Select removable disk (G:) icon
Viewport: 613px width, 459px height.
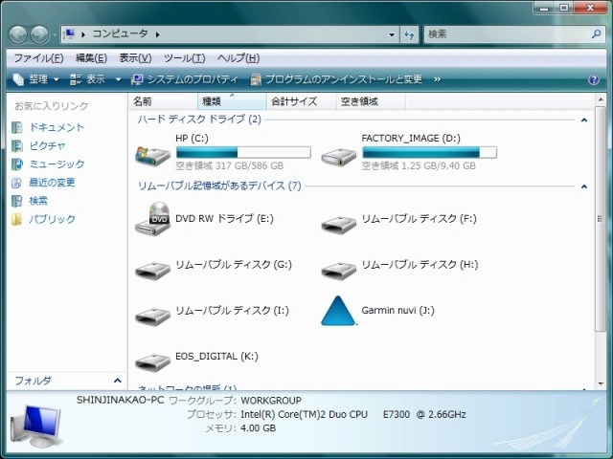pos(152,271)
